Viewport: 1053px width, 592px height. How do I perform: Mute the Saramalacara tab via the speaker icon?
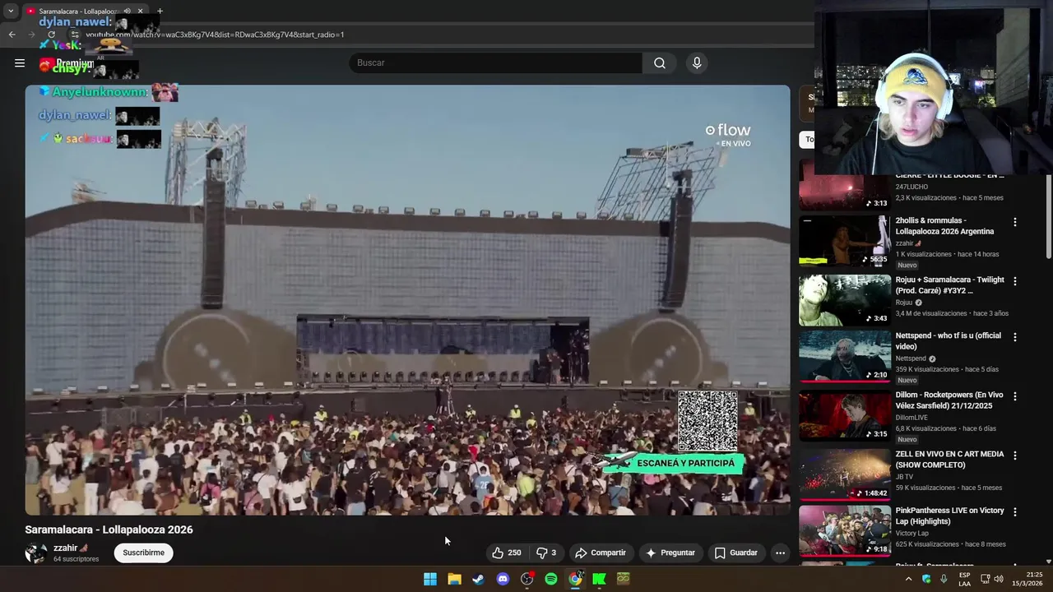point(127,11)
